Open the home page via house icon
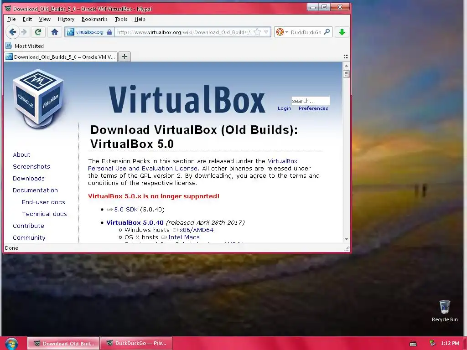The image size is (467, 350). coord(55,32)
